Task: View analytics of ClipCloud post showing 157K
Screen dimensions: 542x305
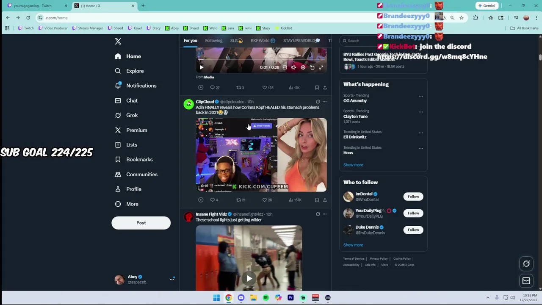Action: (295, 200)
